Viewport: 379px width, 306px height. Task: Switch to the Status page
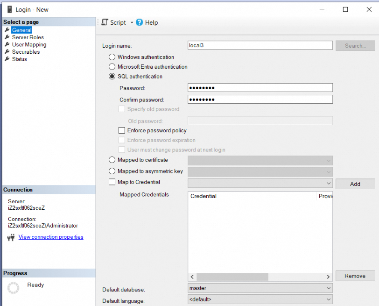pos(19,59)
